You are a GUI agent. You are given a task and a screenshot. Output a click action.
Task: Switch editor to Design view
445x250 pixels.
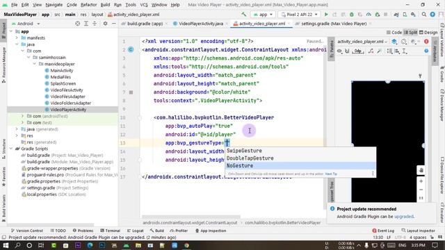pyautogui.click(x=428, y=33)
